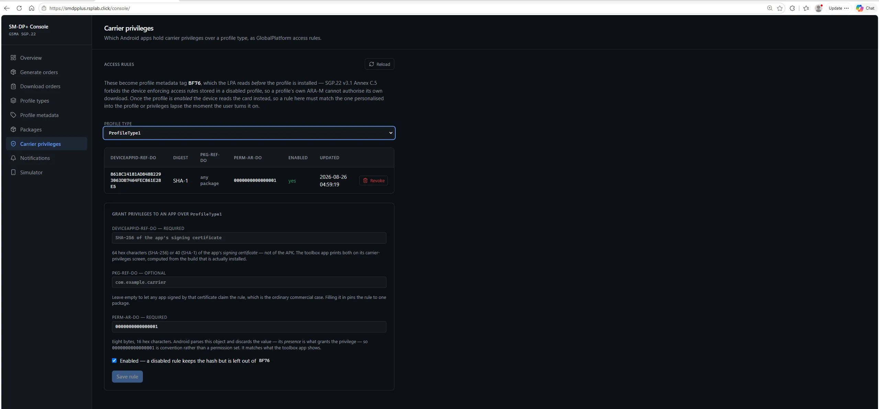Open the Copilot Chat button
This screenshot has height=409, width=879.
865,8
